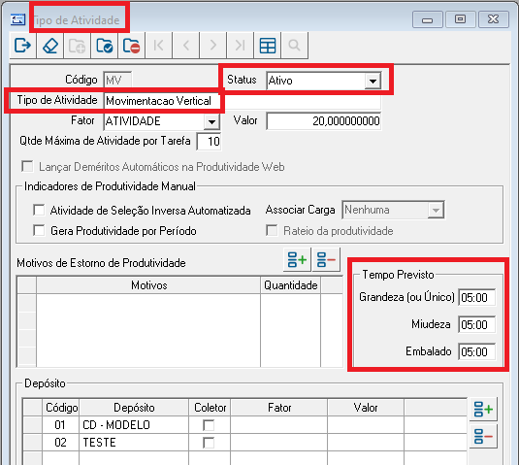Click the save folder-check icon
Viewport: 519px width, 465px height.
click(x=104, y=46)
